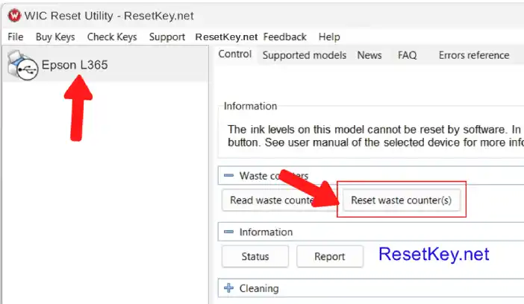524x304 pixels.
Task: Open the Help menu
Action: pyautogui.click(x=329, y=37)
